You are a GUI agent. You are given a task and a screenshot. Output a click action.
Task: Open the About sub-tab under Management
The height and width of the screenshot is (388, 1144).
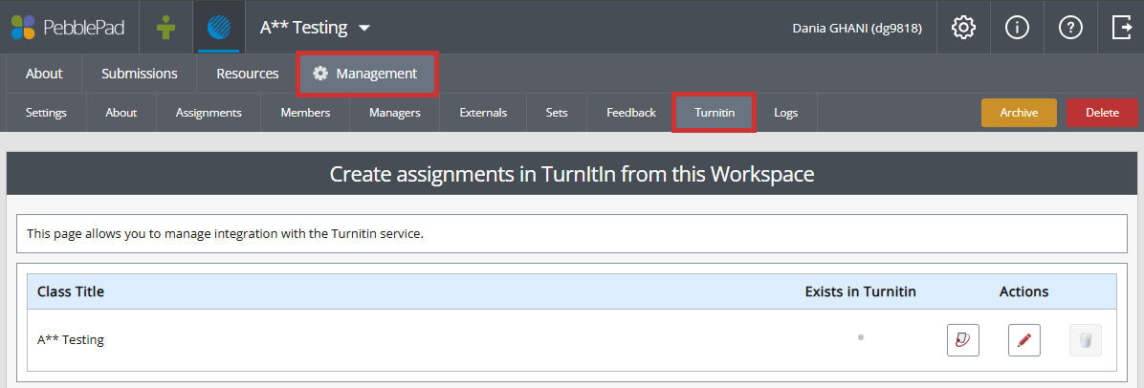tap(121, 113)
